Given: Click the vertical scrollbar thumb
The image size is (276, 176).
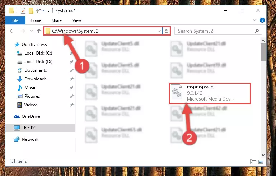Looking at the screenshot, I should pos(263,52).
